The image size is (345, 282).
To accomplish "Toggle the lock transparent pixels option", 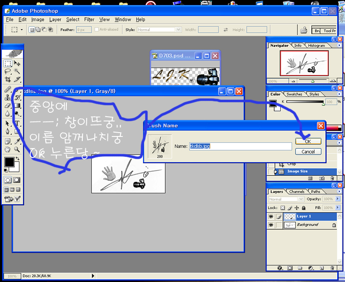I will pos(282,208).
